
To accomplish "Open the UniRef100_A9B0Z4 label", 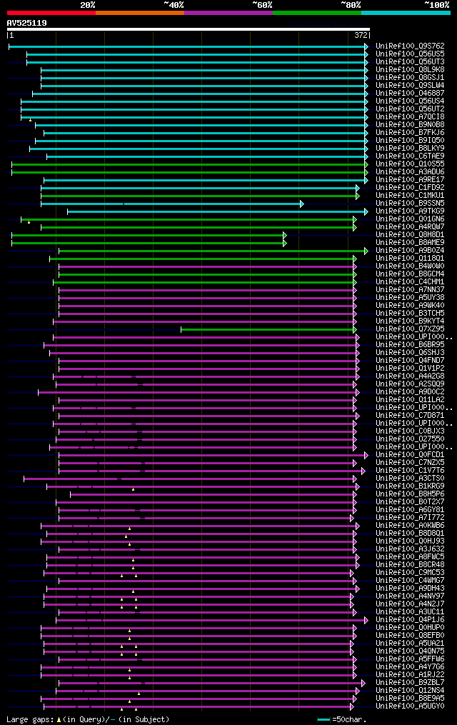I will coord(411,251).
